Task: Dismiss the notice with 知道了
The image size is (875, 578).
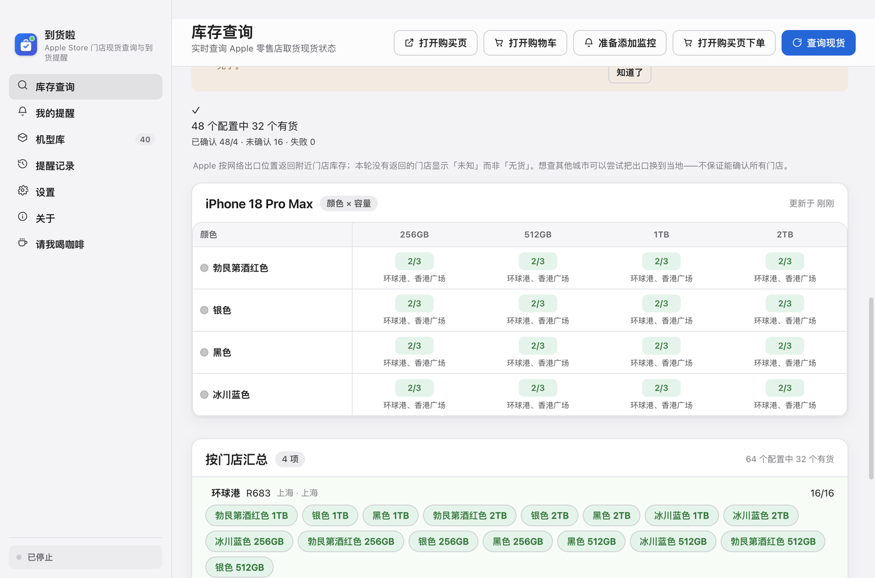Action: (630, 72)
